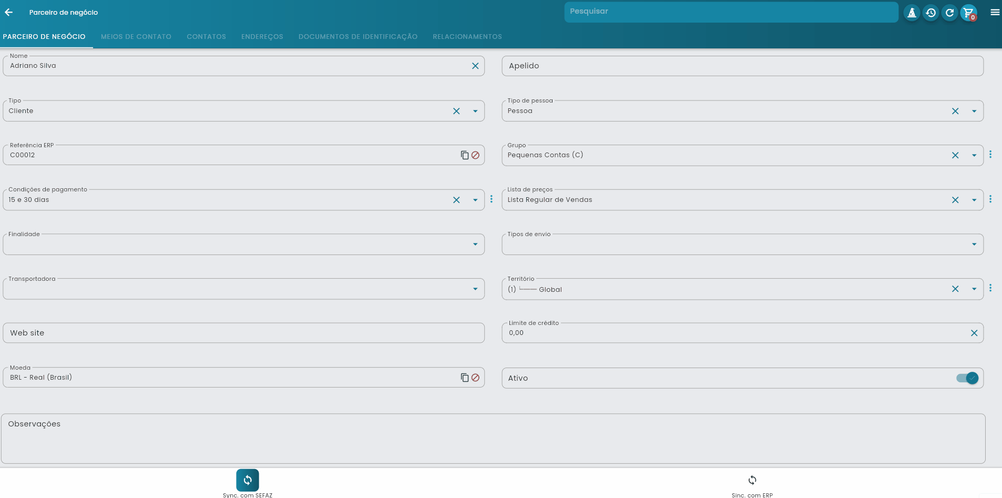Copy the Referência ERP value
The image size is (1002, 498).
(465, 155)
